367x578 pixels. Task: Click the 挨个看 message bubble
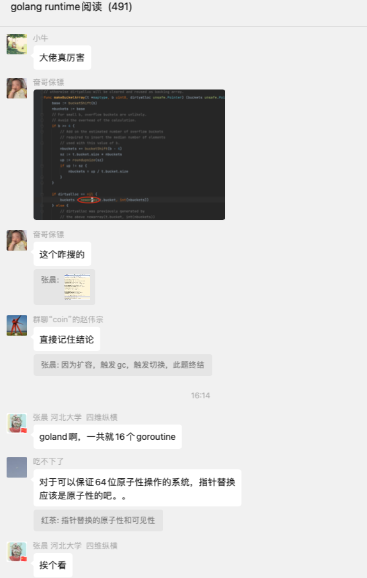point(53,565)
